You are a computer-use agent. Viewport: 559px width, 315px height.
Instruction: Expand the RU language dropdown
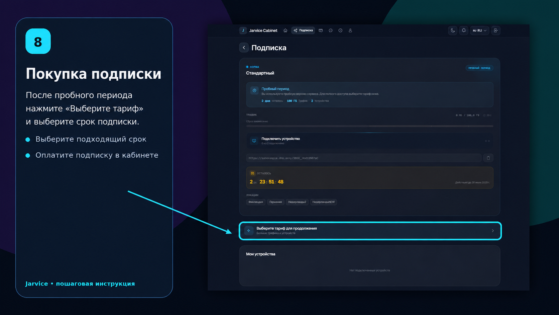[480, 30]
